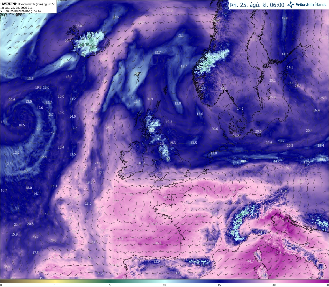Click the Veðurstofa Íslands name text
Image resolution: width=329 pixels, height=287 pixels.
click(311, 5)
